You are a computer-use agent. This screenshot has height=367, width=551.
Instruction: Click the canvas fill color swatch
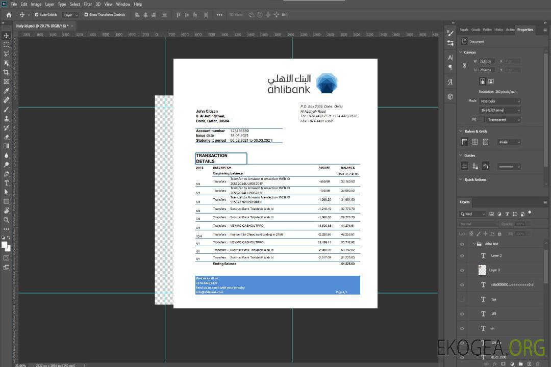click(482, 120)
